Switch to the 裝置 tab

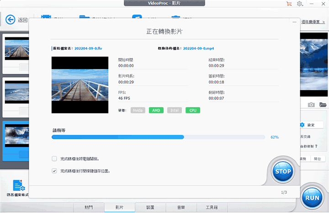150,208
